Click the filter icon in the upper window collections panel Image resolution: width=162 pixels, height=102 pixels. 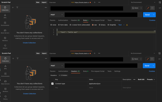point(17,7)
